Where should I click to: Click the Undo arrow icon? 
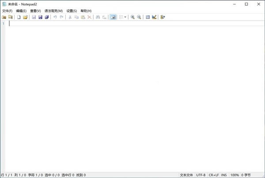55,17
